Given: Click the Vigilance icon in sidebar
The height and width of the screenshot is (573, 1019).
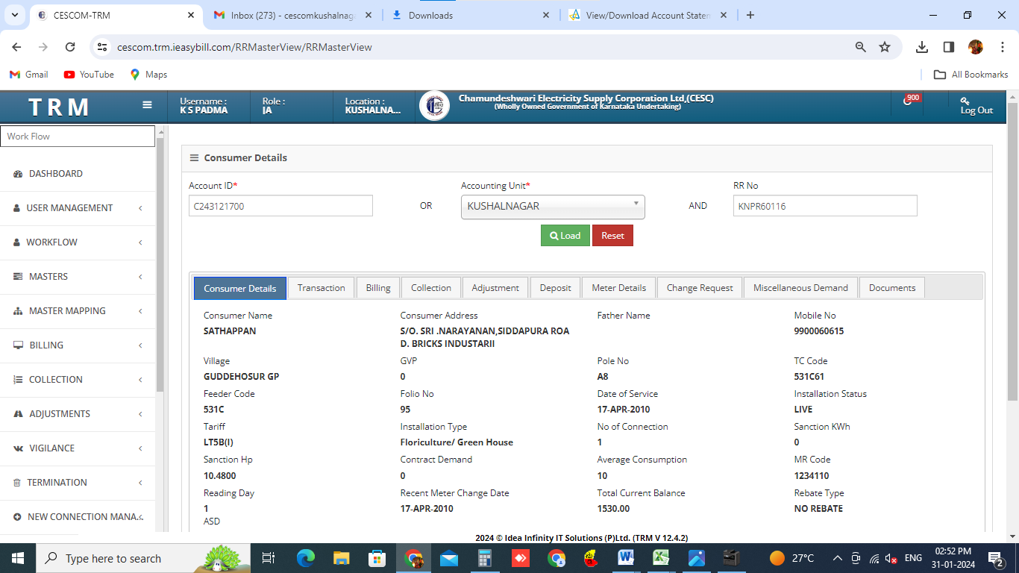Looking at the screenshot, I should pyautogui.click(x=18, y=448).
